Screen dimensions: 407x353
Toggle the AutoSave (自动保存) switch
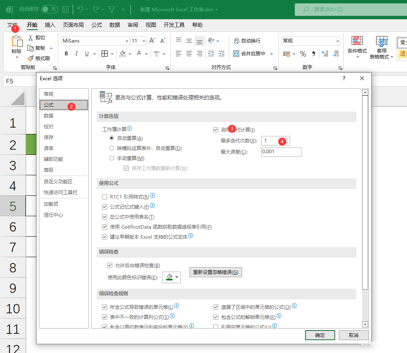50,9
